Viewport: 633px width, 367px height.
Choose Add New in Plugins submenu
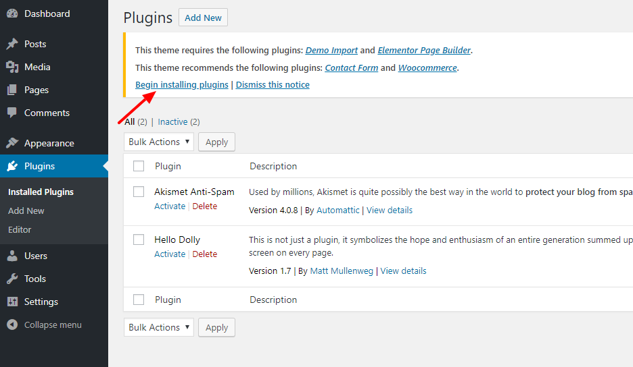26,210
